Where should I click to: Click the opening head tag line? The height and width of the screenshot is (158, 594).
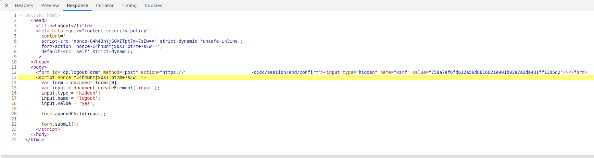coord(39,20)
